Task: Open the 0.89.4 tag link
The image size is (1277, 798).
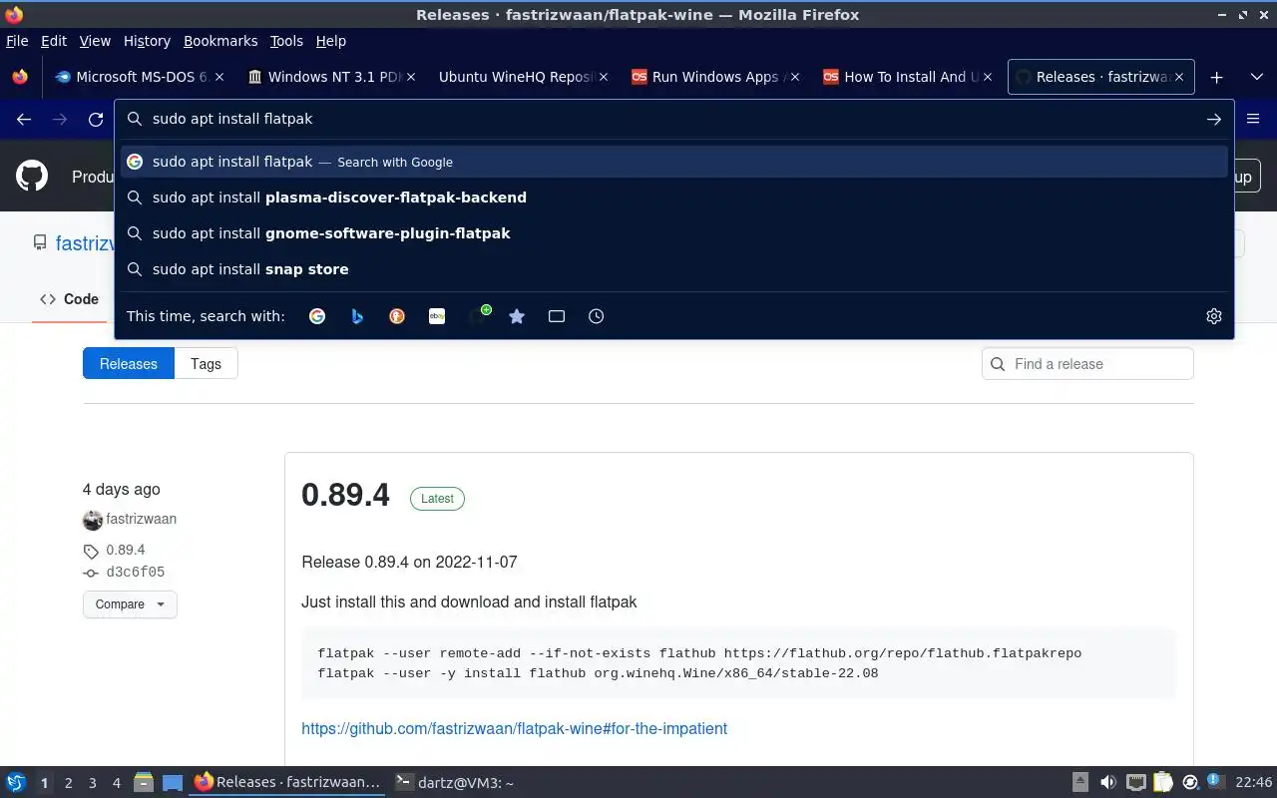Action: point(125,550)
